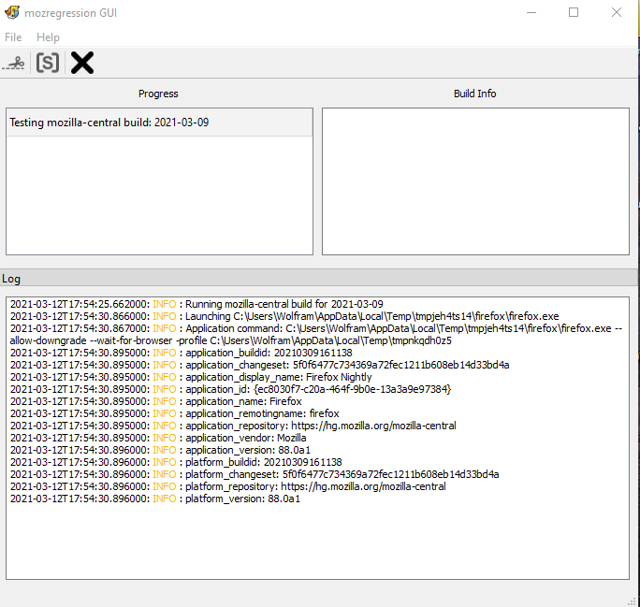
Task: Click the 'Progress' column heading
Action: 158,94
